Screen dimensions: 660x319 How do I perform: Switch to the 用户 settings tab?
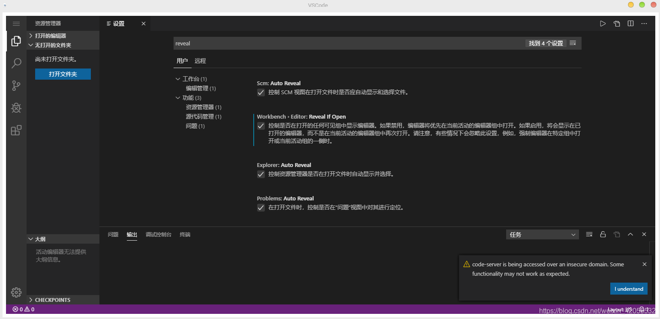pos(182,61)
